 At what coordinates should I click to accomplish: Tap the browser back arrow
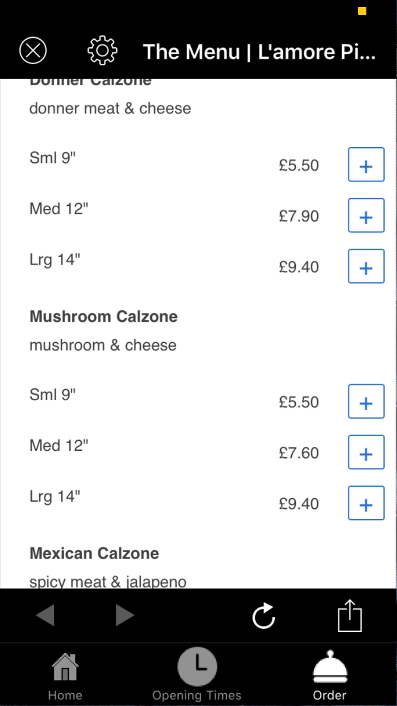click(45, 615)
